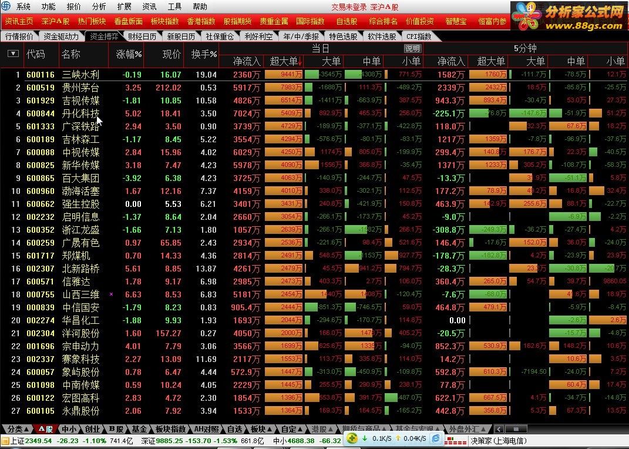Open the 系统 menu

tap(23, 6)
